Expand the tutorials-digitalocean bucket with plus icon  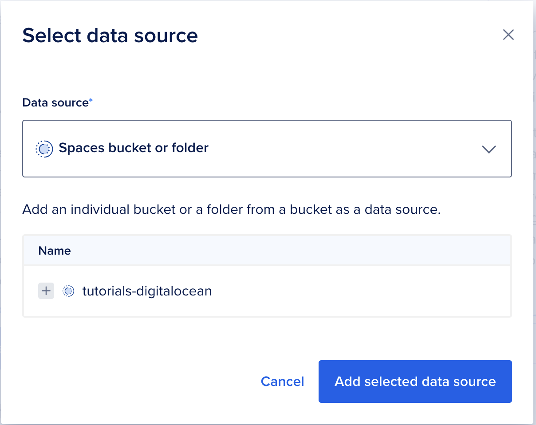pos(46,291)
